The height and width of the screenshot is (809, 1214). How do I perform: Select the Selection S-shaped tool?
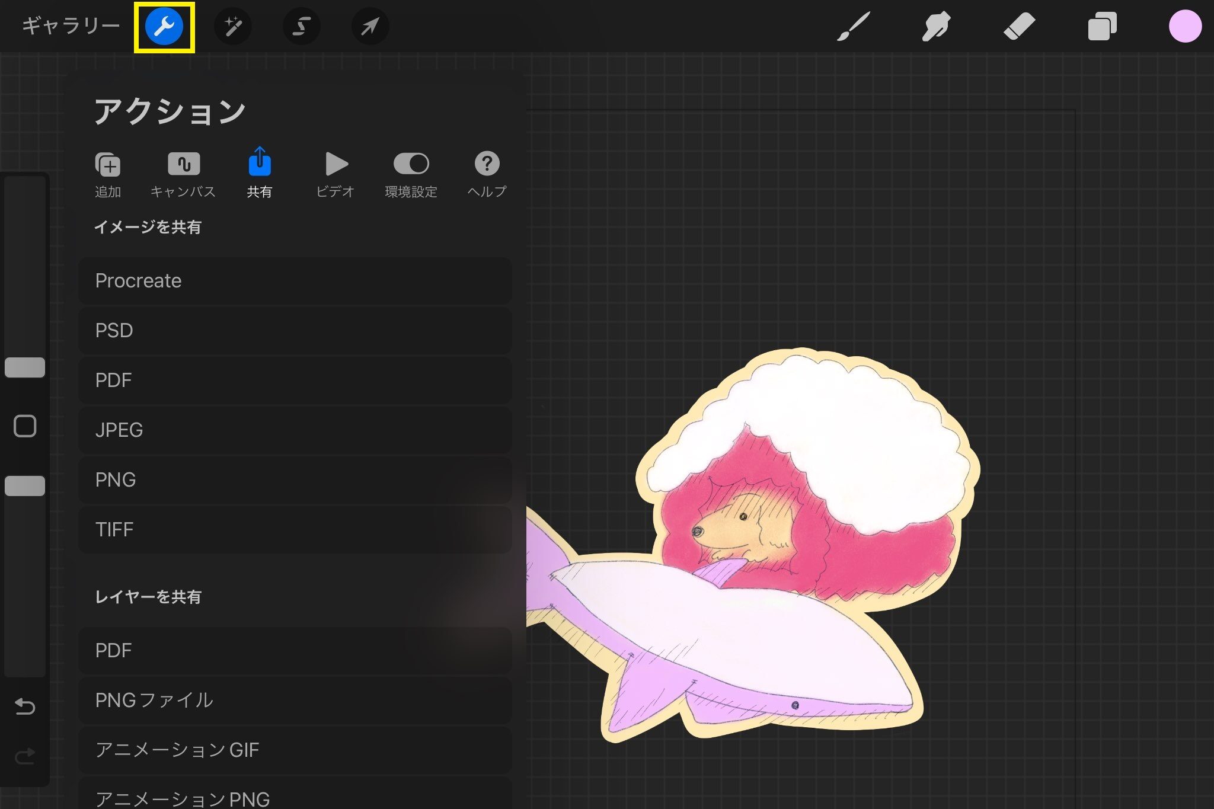[302, 27]
